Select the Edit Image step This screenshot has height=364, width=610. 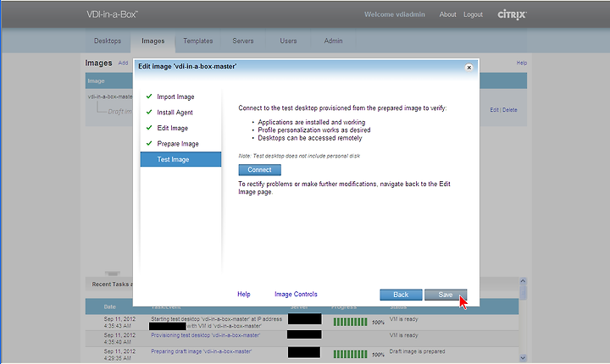coord(172,128)
